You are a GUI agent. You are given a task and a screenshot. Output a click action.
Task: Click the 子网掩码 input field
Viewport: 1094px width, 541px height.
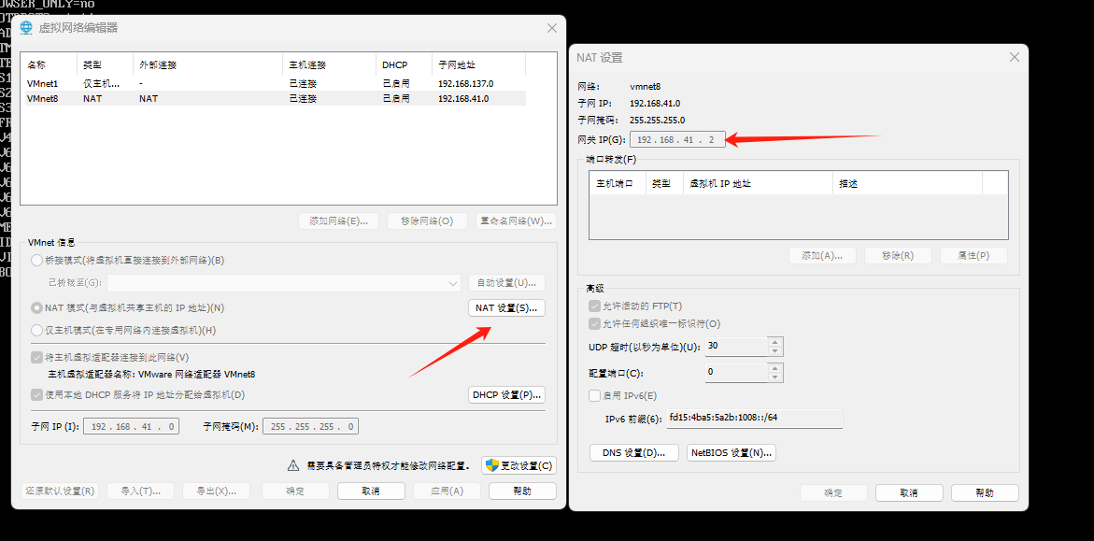310,426
